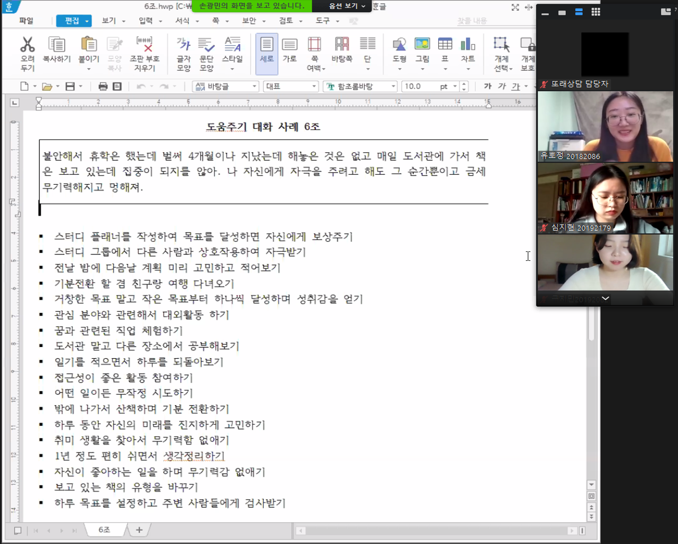Image resolution: width=678 pixels, height=544 pixels.
Task: Click the font size stepper arrows
Action: pos(464,86)
